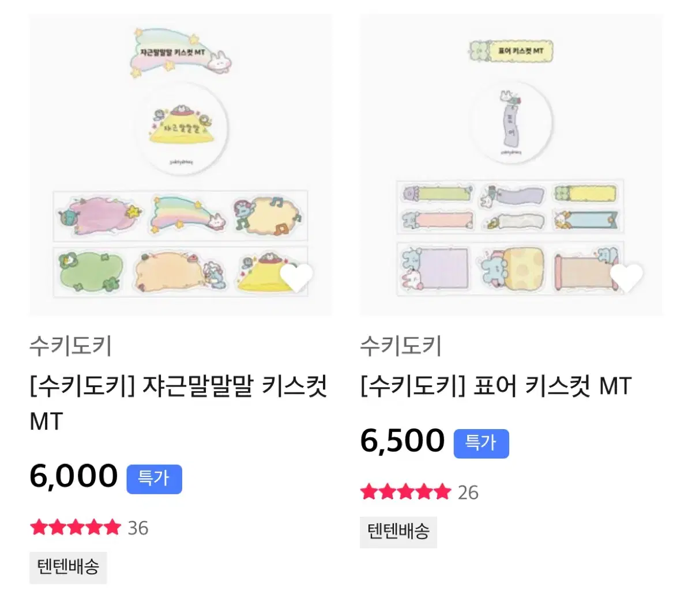This screenshot has height=591, width=692.
Task: Tap the 텐텐배송 tag under 26 reviews
Action: click(x=398, y=532)
